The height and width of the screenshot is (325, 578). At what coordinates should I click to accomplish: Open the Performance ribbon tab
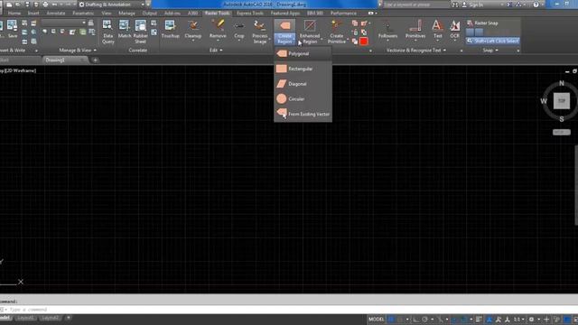[343, 13]
